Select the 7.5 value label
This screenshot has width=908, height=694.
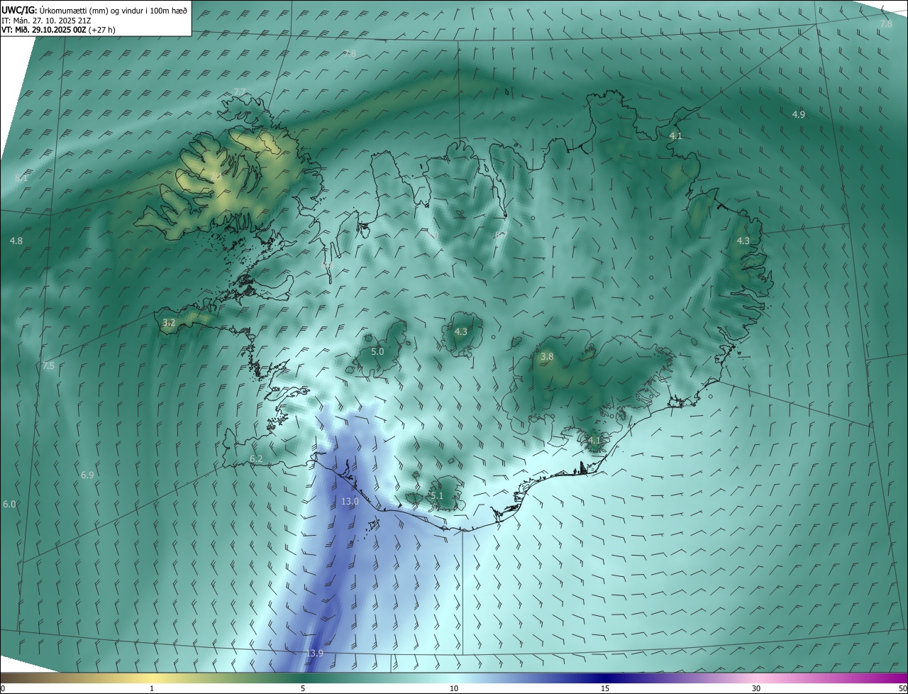tap(48, 365)
